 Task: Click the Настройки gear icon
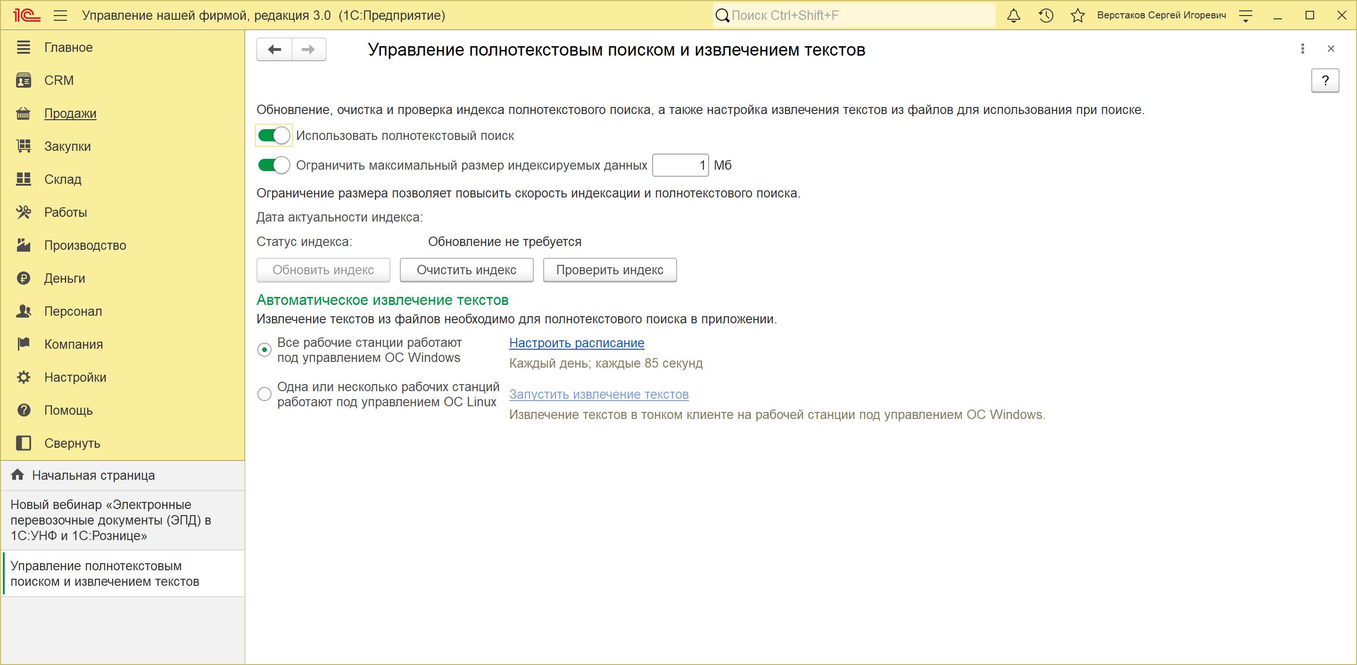[24, 378]
